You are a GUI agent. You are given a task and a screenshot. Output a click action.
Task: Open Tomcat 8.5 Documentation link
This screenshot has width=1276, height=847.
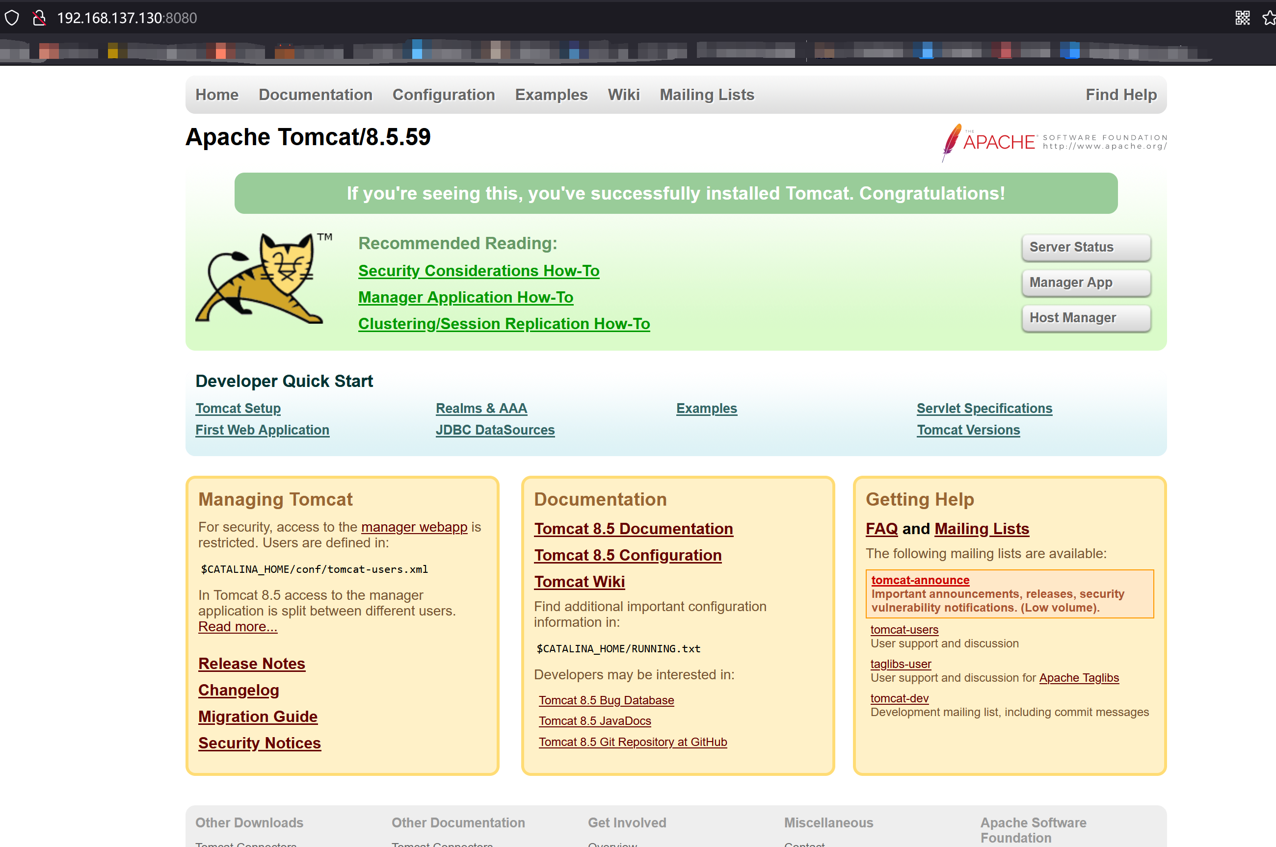(x=634, y=529)
